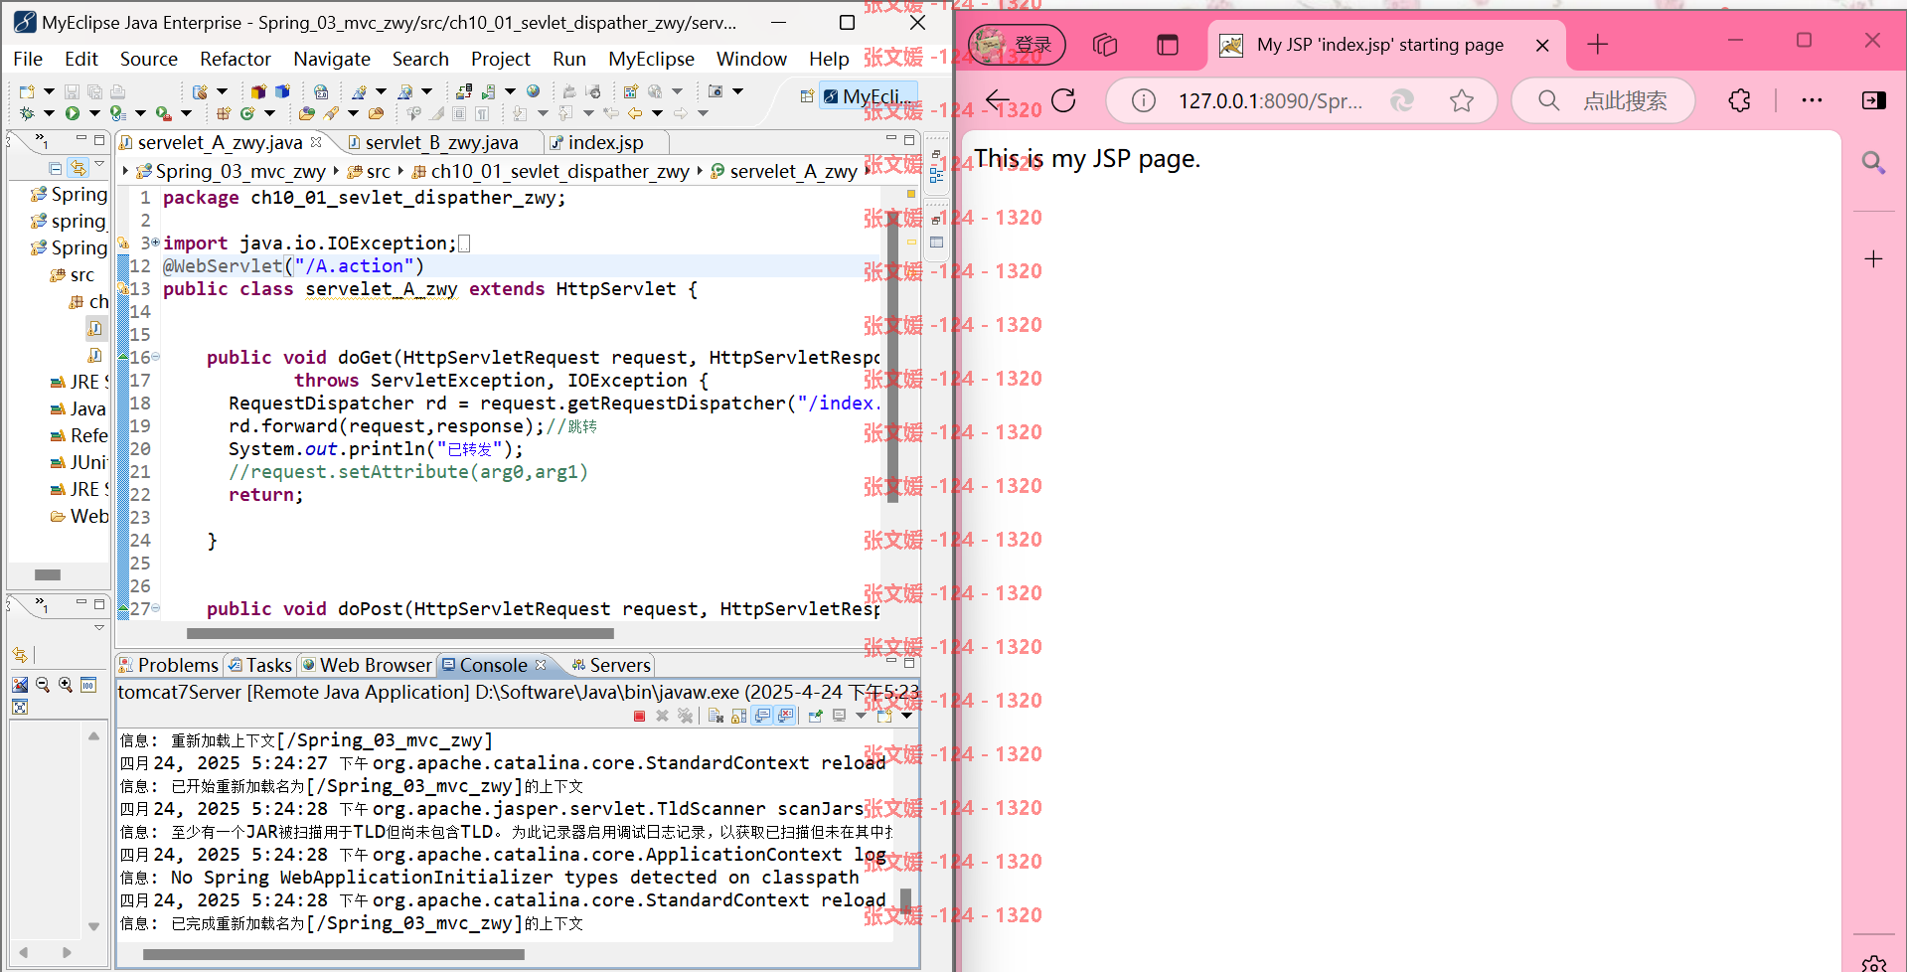Open the Source menu
Screen dimensions: 1907x972
[x=149, y=59]
